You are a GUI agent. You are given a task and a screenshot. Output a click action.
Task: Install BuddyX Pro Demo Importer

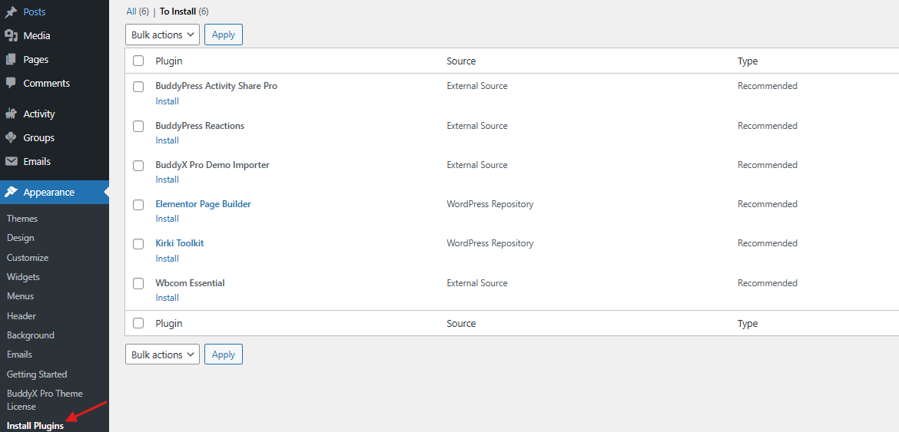coord(168,180)
